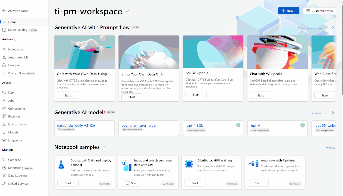
Task: Click the Automate with Pipelines icon
Action: click(x=253, y=163)
